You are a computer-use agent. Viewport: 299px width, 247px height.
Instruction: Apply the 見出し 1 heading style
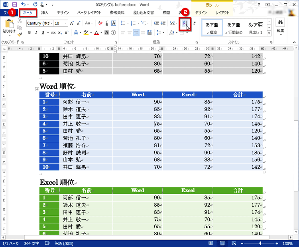tap(256, 28)
